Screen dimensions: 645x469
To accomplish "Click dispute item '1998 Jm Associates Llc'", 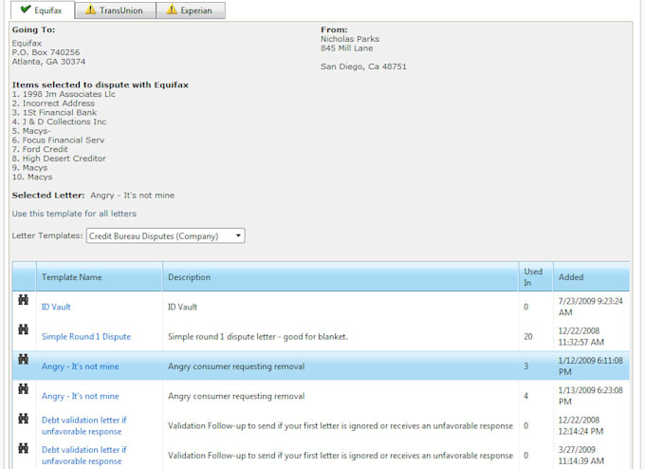I will coord(69,94).
